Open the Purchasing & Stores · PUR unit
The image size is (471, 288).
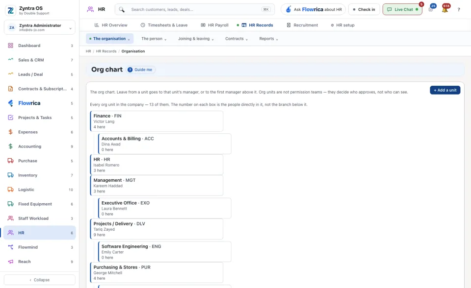tap(157, 272)
